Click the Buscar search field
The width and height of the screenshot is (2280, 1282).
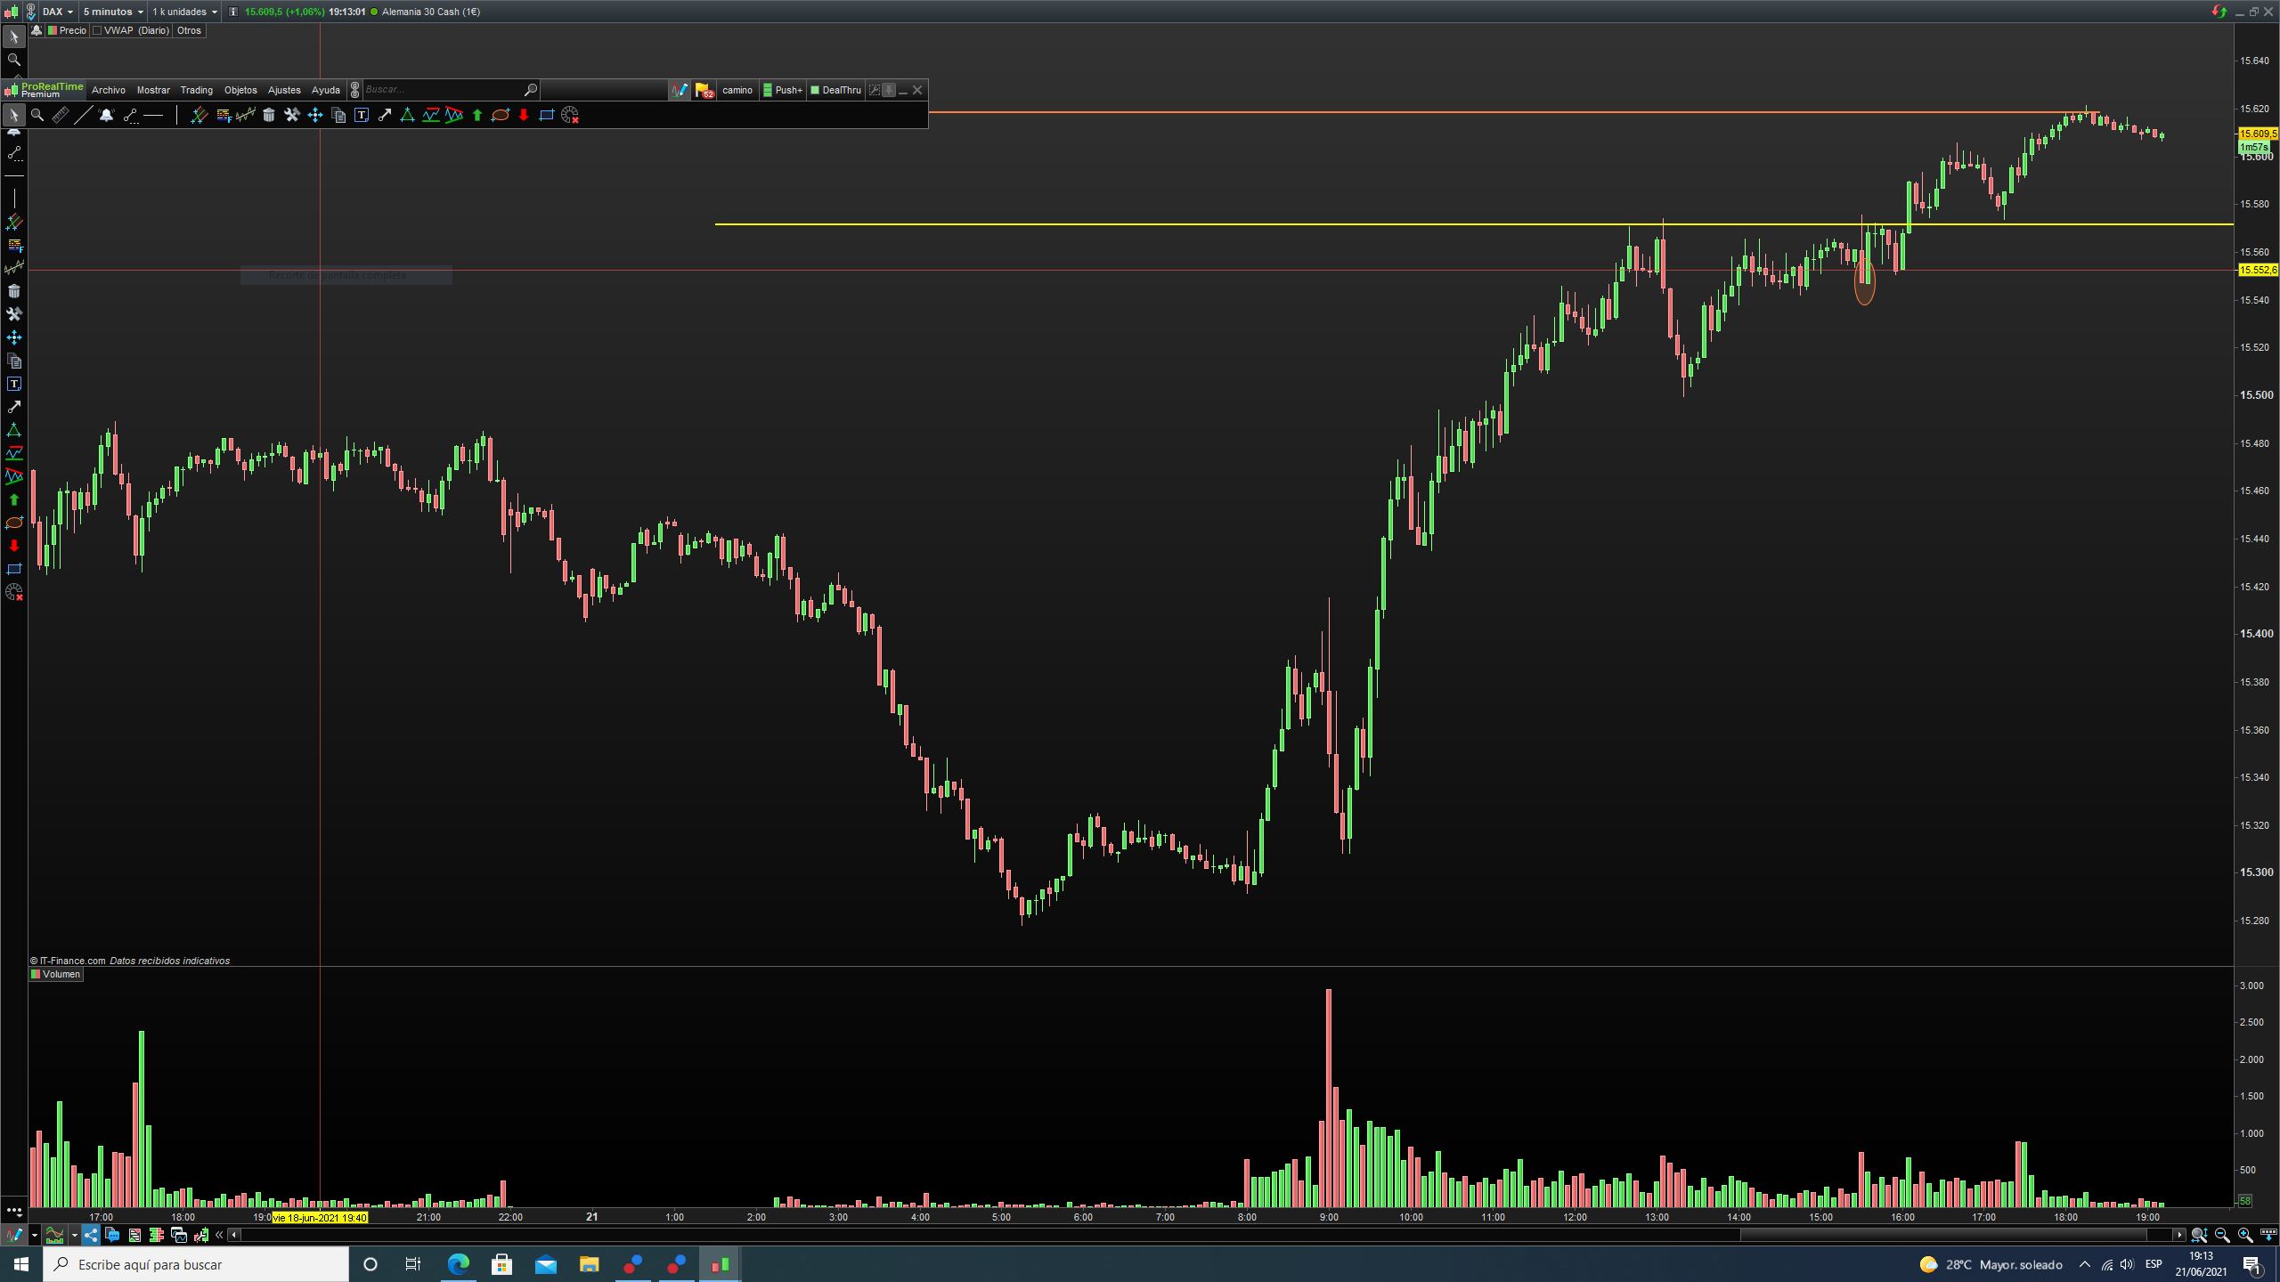coord(441,90)
